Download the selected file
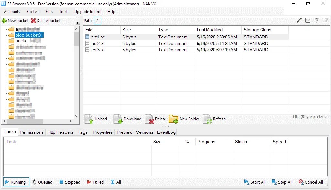Screen dimensions: 331x190 127,119
